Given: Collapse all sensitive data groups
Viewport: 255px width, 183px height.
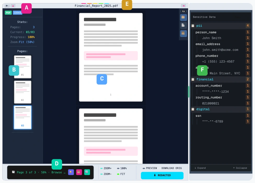Looking at the screenshot, I should [x=240, y=168].
